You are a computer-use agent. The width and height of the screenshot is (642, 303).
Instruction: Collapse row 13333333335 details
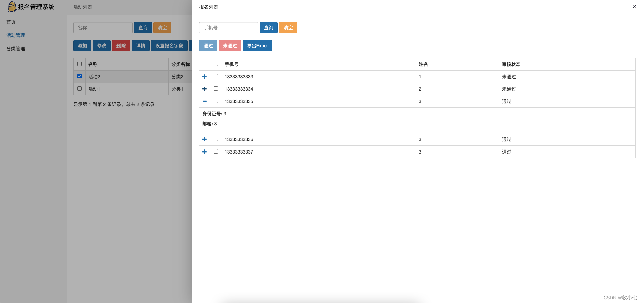[205, 101]
